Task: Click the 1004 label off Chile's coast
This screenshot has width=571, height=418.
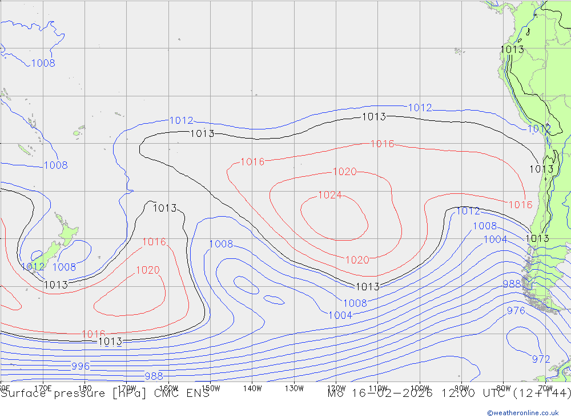Action: click(495, 240)
